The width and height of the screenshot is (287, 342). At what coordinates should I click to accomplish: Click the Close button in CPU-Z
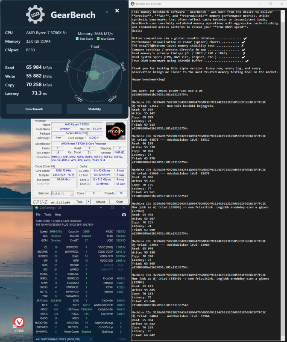119,202
